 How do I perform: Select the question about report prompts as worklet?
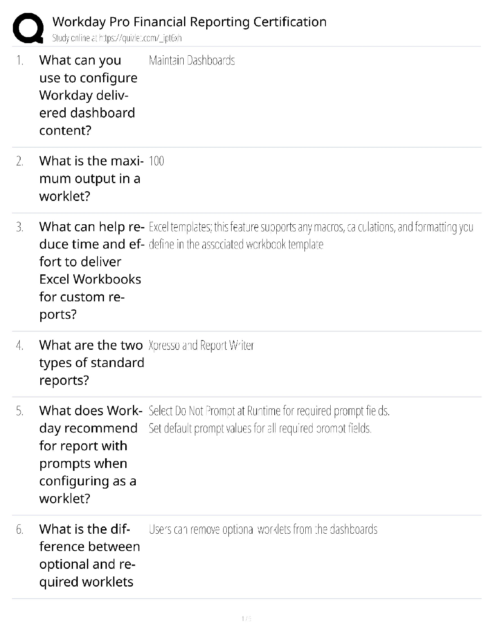89,454
